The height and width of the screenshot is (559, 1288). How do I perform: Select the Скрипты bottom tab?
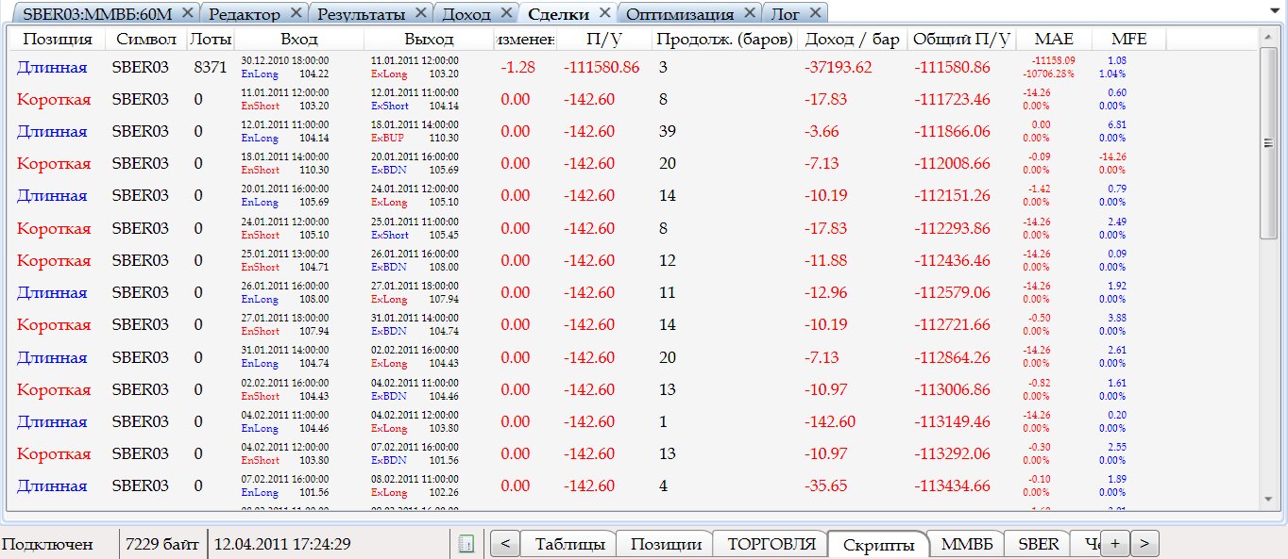pos(878,544)
